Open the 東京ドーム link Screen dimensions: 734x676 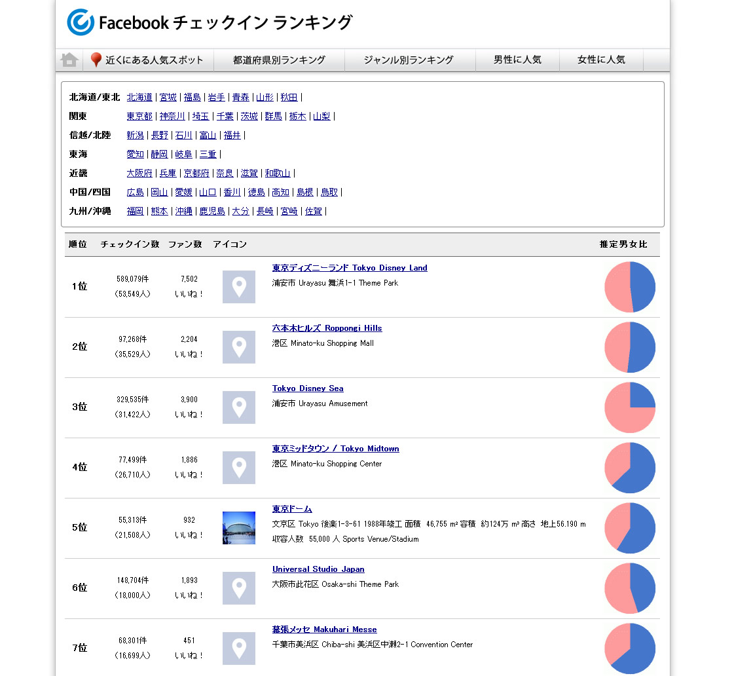(x=292, y=509)
